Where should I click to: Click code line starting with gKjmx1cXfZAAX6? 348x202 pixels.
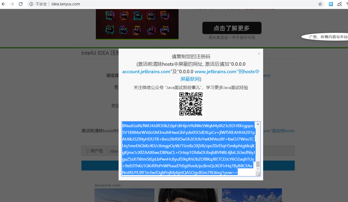tap(188, 153)
